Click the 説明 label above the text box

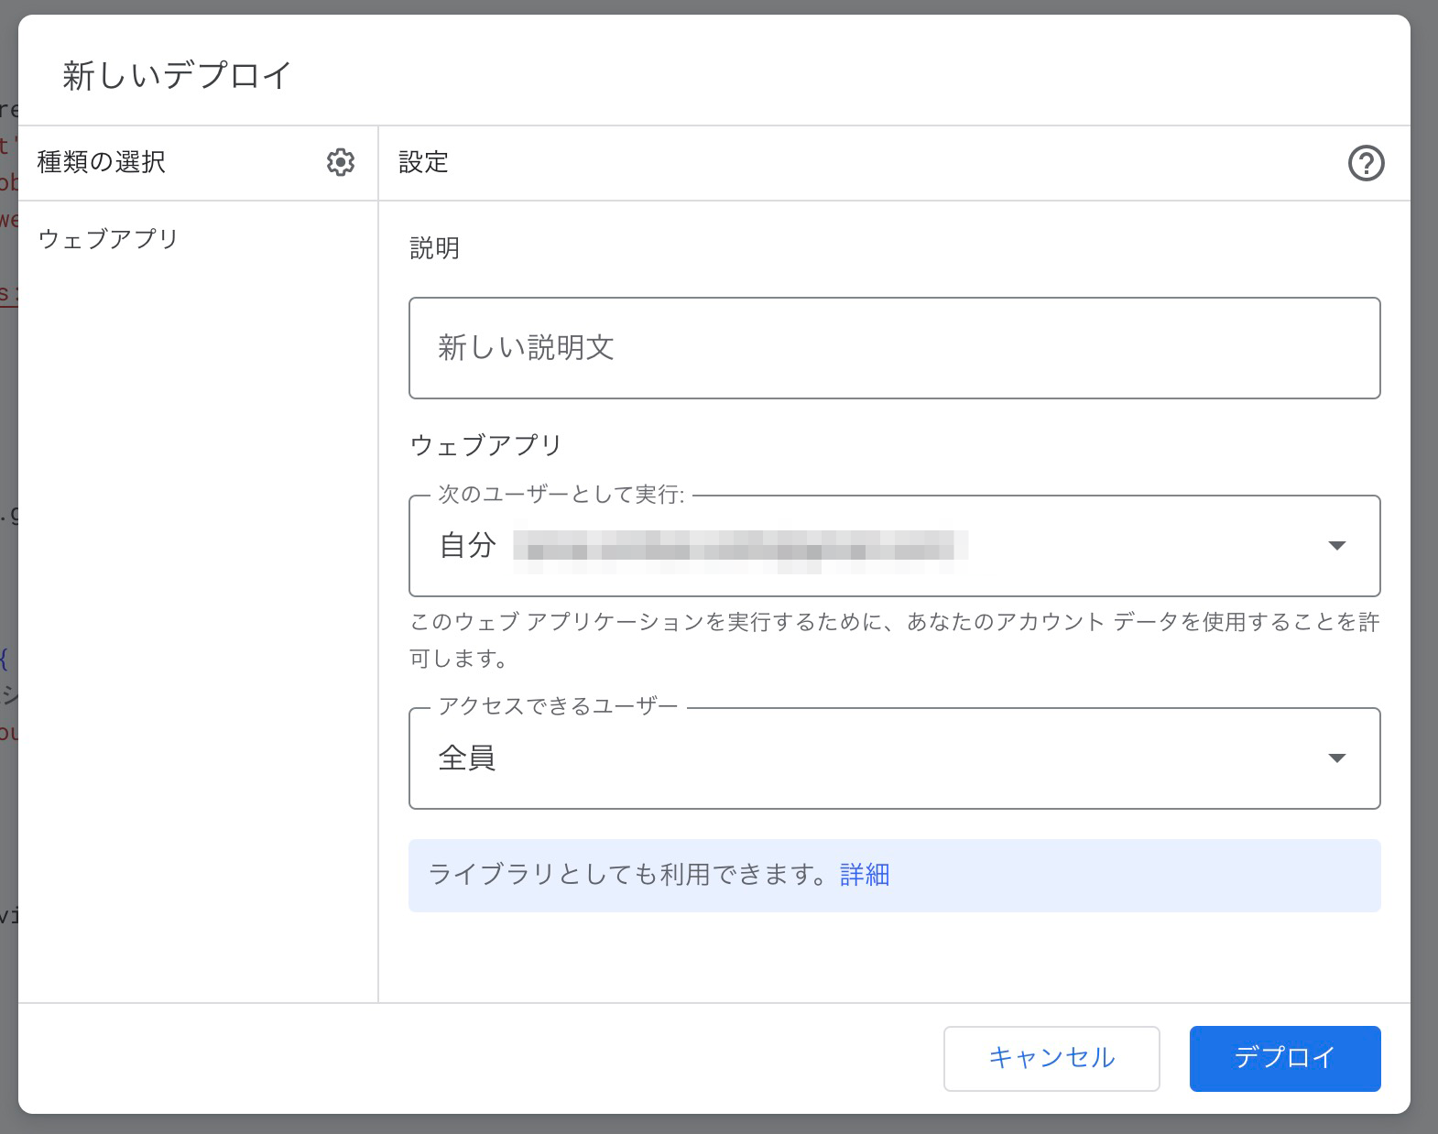(434, 248)
